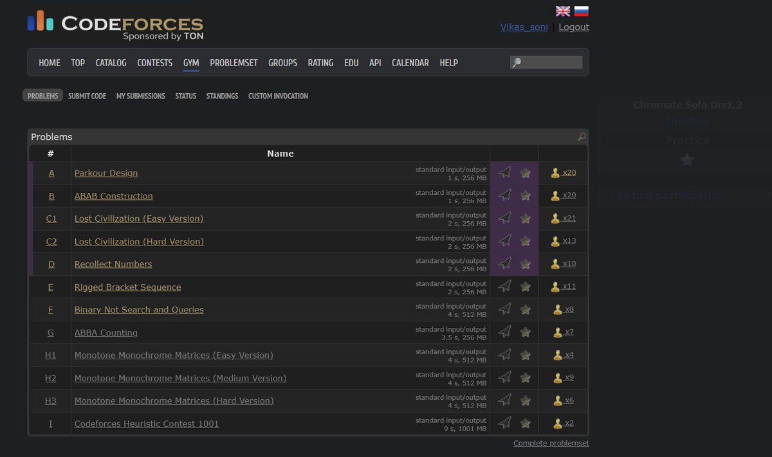The height and width of the screenshot is (457, 772).
Task: Open Chromate Solo Div1,2 contest link
Action: coord(688,104)
